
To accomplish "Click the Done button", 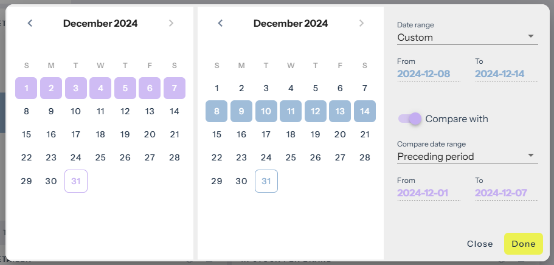I will tap(523, 244).
